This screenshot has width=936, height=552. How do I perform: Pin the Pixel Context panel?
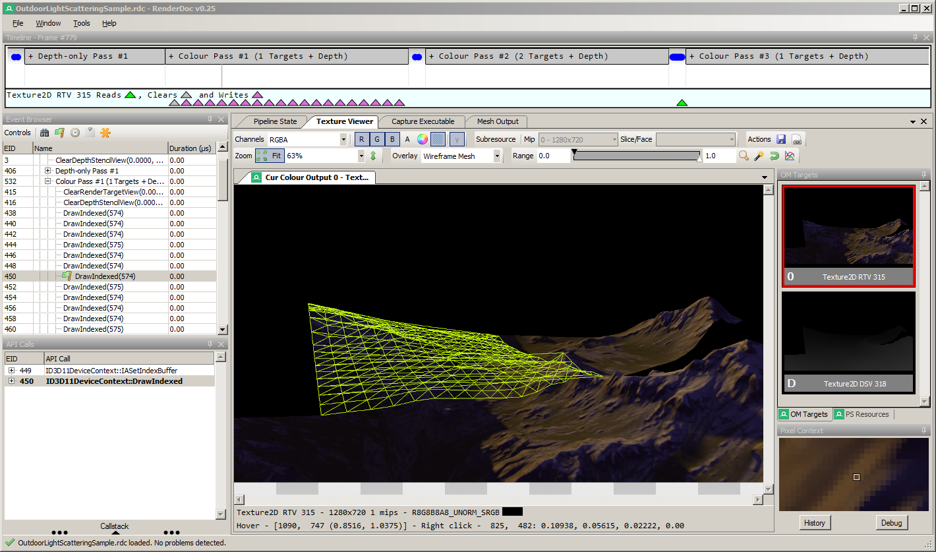tap(925, 431)
